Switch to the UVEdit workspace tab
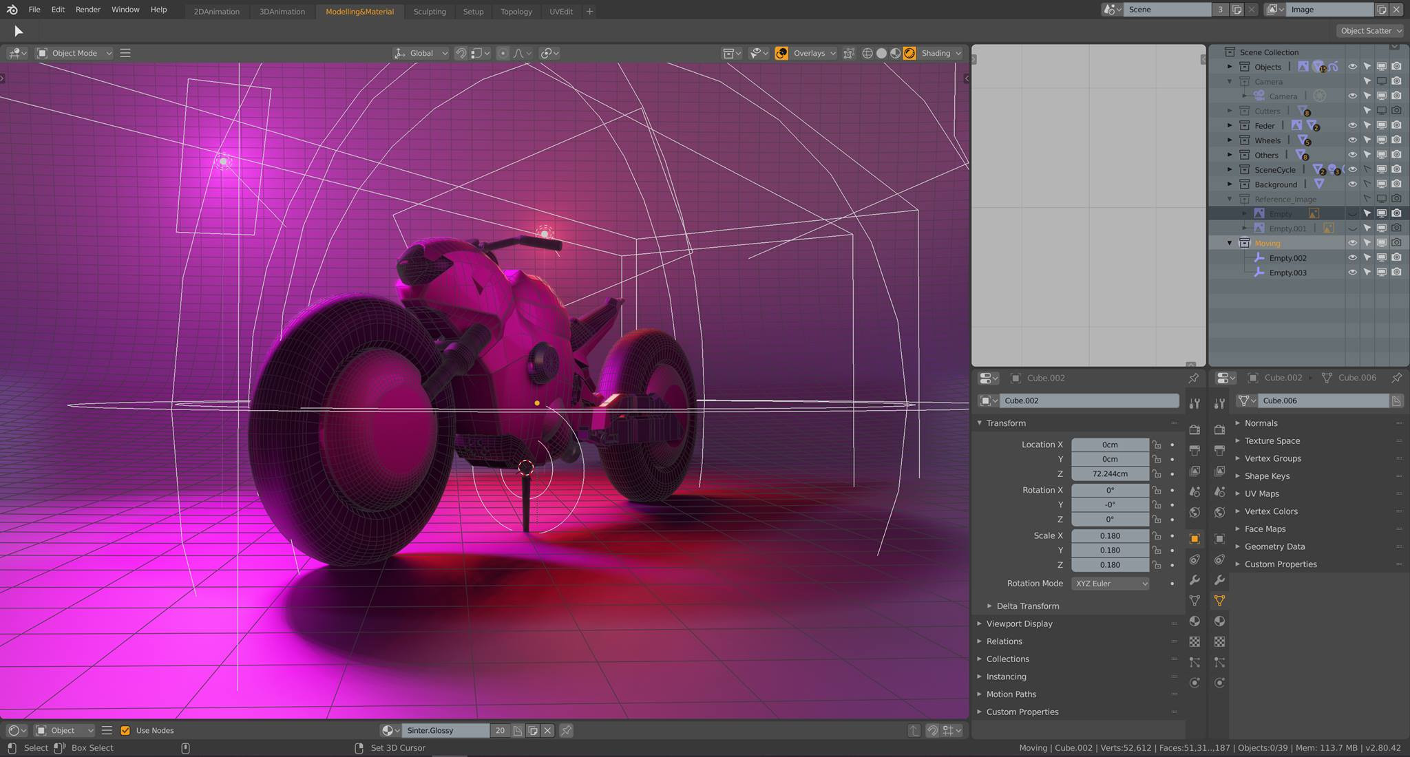1410x757 pixels. click(561, 11)
